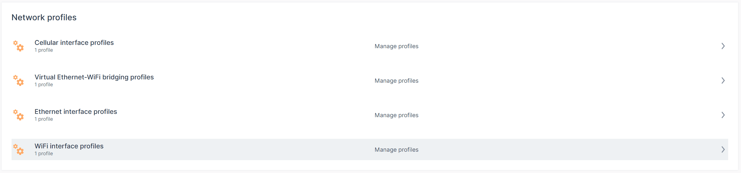Viewport: 741px width, 173px height.
Task: Click Manage profiles for Ethernet interface
Action: 396,115
